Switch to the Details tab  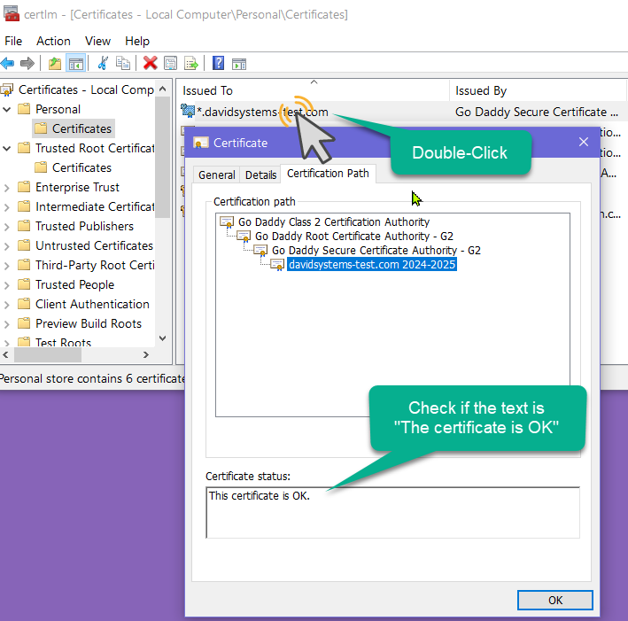point(260,175)
